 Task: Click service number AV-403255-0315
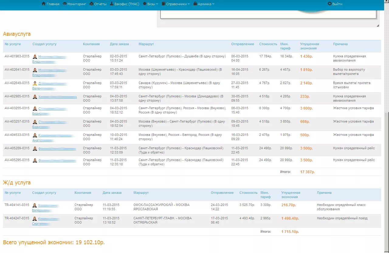pyautogui.click(x=17, y=108)
